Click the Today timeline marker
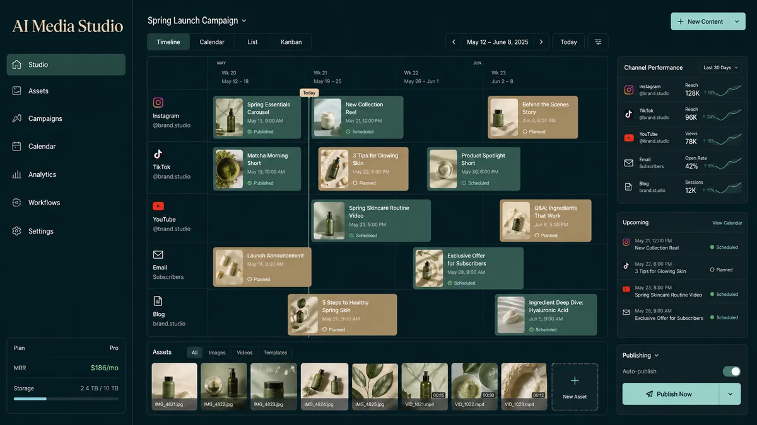 point(308,93)
